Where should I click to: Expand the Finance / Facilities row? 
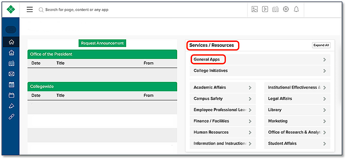223,121
